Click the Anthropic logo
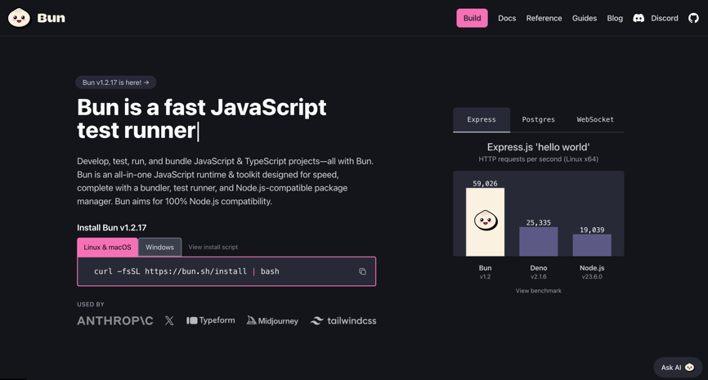708x380 pixels. pos(115,321)
